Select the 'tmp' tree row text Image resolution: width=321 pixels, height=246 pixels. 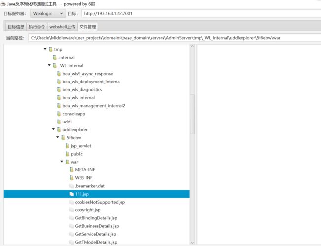pos(58,49)
